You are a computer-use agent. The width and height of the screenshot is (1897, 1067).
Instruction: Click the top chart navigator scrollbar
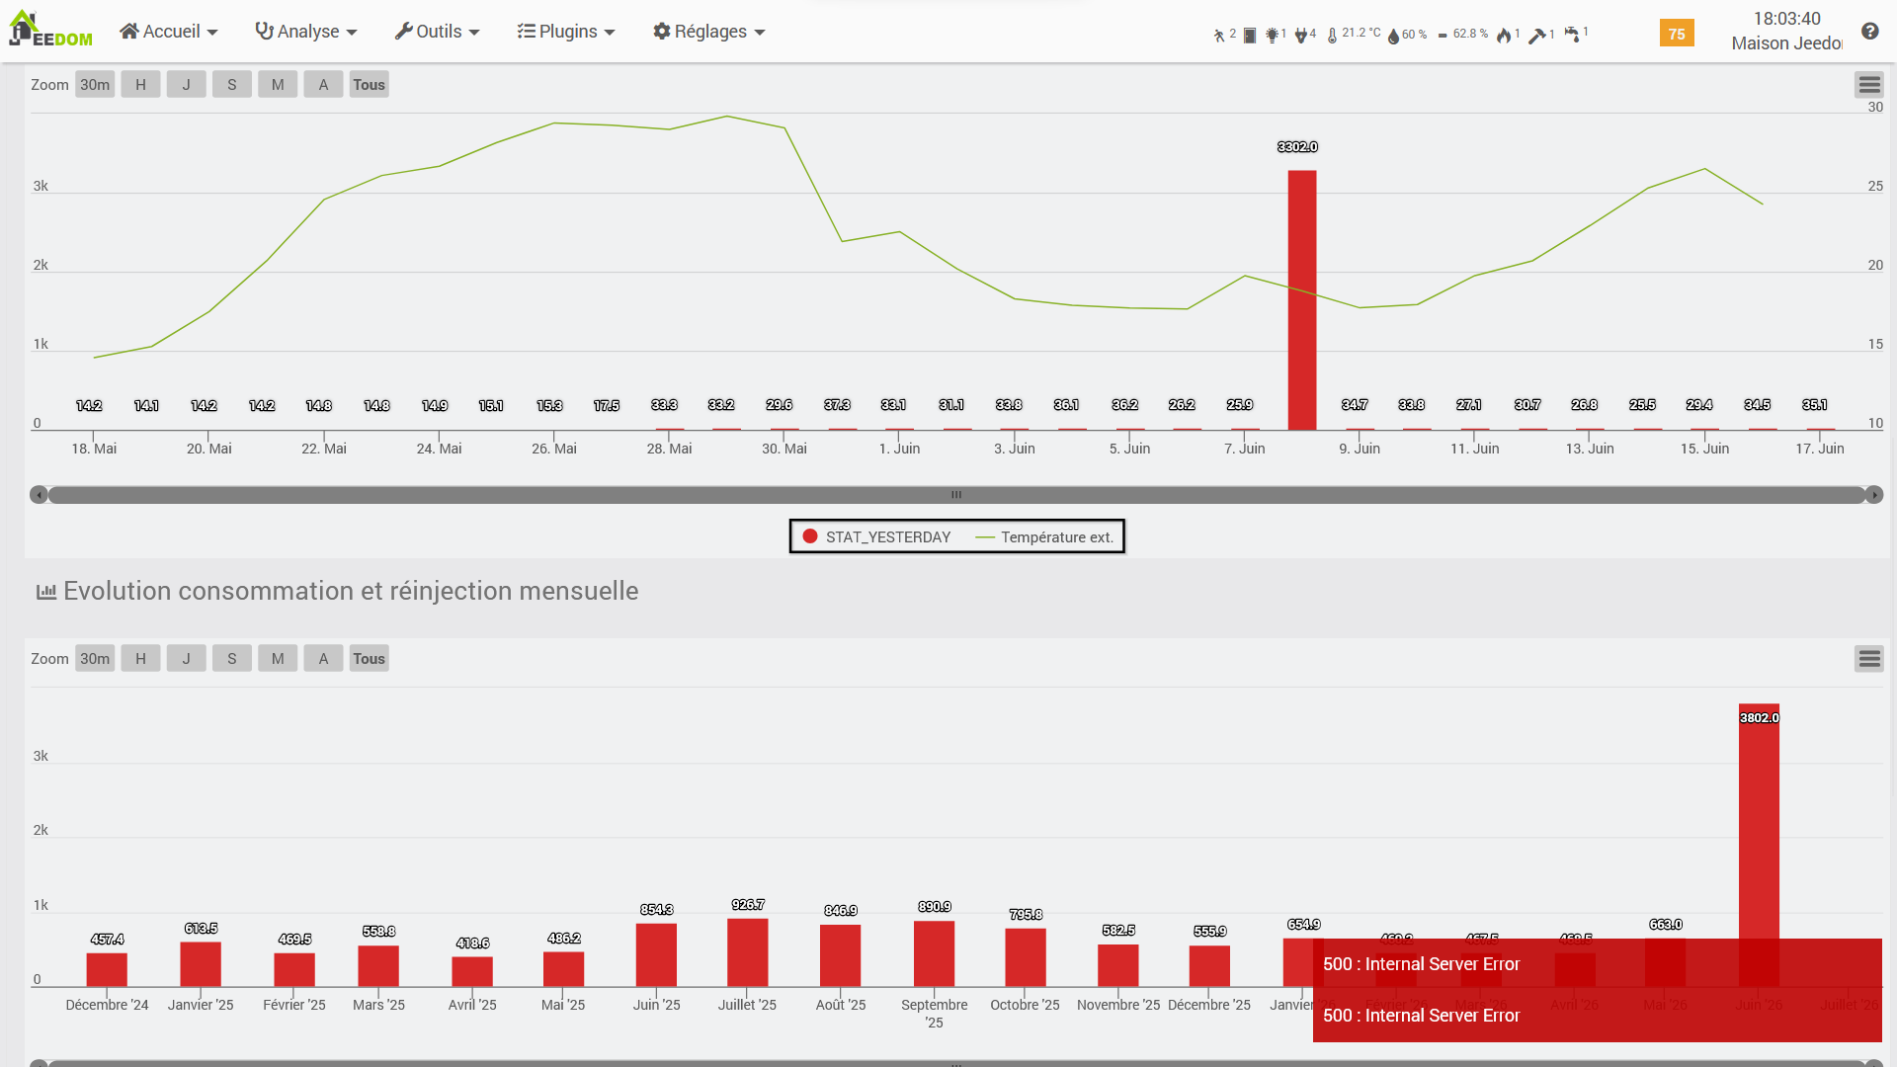(x=956, y=494)
